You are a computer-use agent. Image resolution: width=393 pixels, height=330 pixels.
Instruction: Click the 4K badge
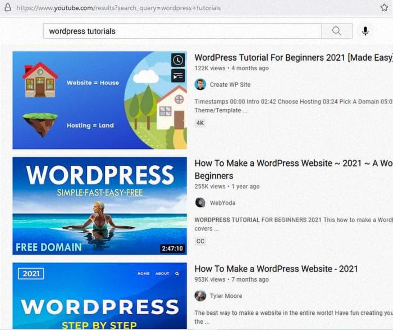coord(200,123)
